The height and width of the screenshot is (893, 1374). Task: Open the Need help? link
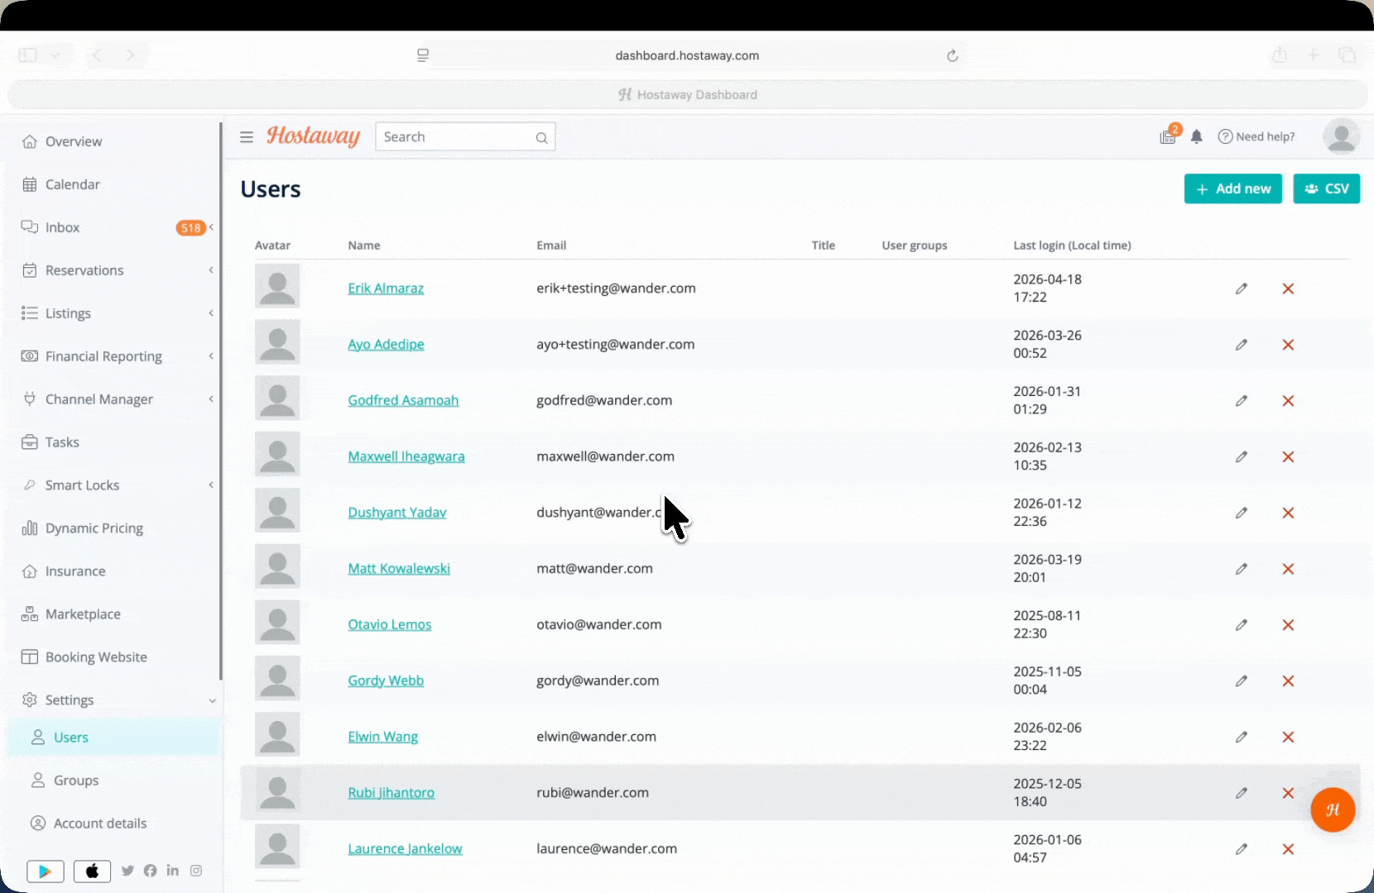pyautogui.click(x=1256, y=136)
